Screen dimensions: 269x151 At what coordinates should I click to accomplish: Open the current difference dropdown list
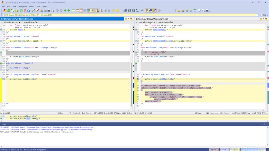tap(257, 15)
